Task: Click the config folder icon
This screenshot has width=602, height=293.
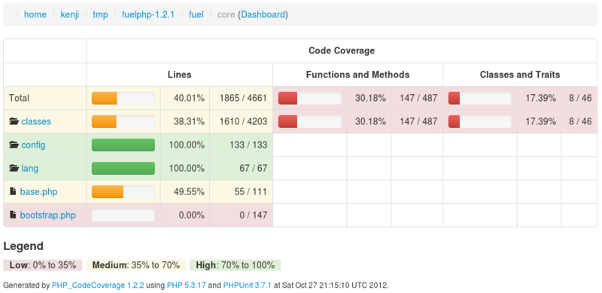Action: [14, 145]
